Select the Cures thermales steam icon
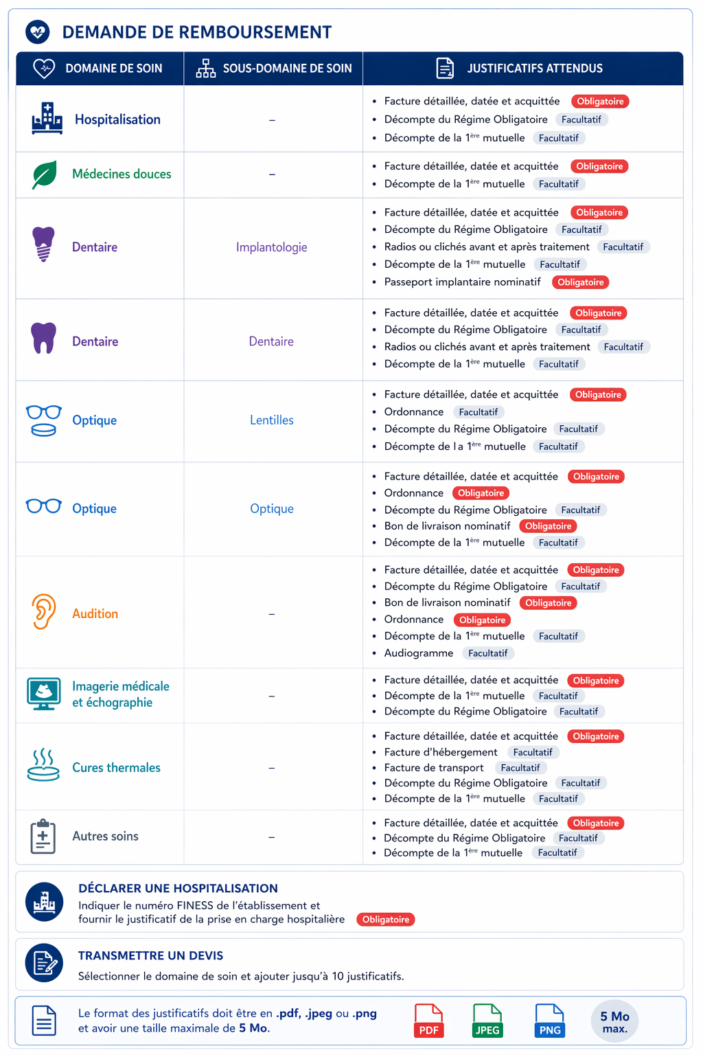 point(43,765)
